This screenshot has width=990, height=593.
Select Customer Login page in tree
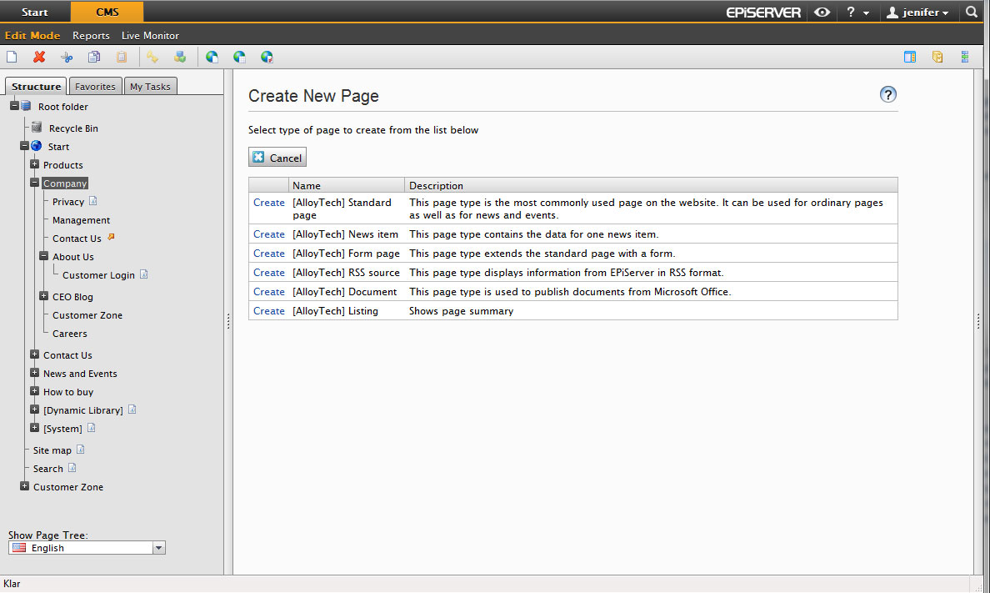point(98,275)
